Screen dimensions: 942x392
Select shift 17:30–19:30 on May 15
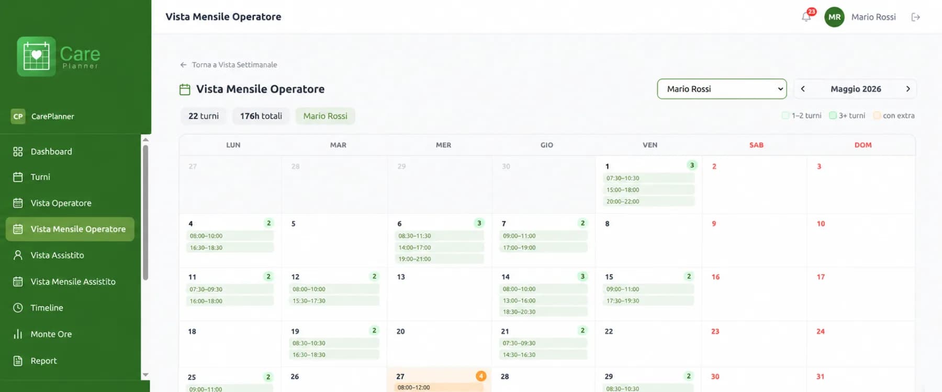click(648, 301)
